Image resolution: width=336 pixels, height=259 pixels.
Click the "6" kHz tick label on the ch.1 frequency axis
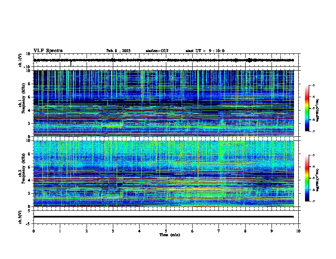29,97
